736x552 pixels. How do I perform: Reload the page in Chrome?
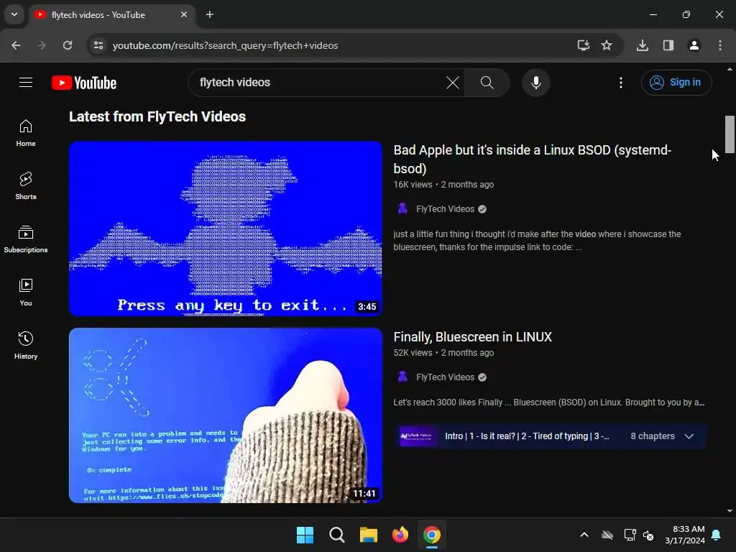pyautogui.click(x=68, y=45)
